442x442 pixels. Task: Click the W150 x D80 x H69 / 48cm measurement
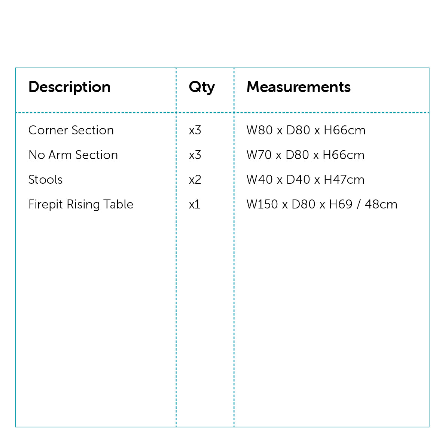(x=322, y=204)
